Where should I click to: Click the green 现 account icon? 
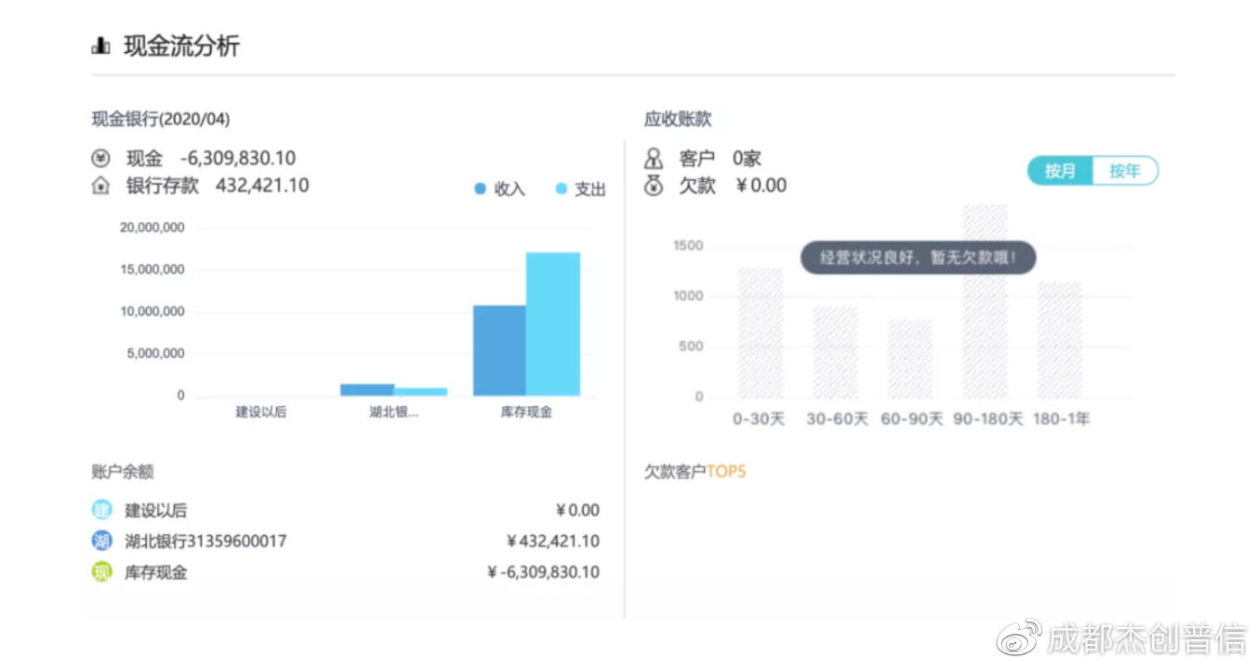click(x=101, y=572)
